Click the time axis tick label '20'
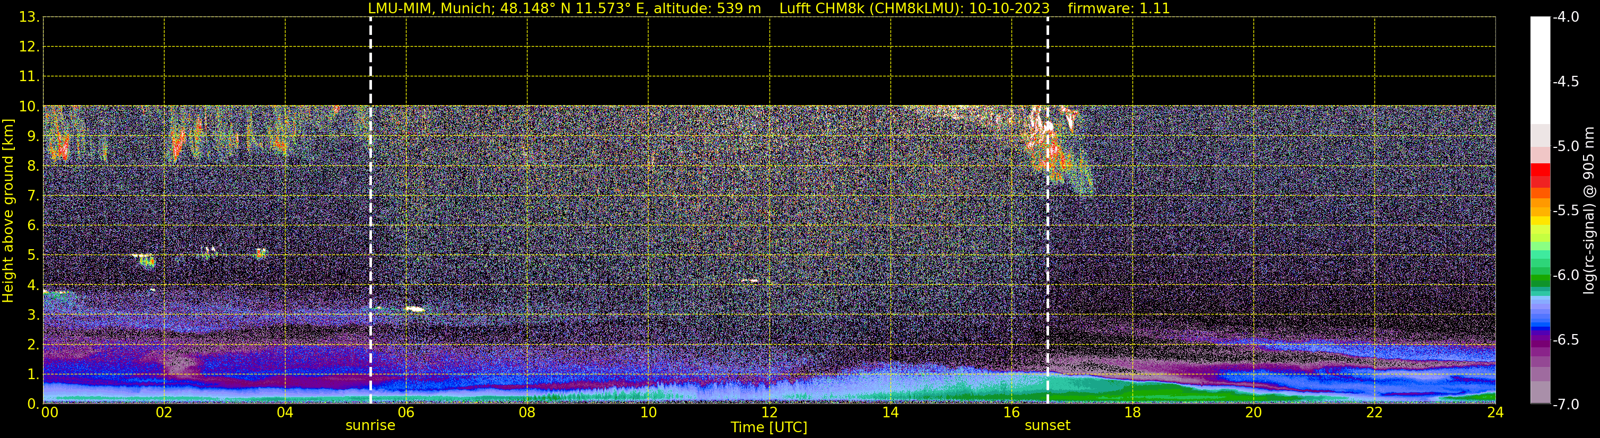This screenshot has width=1600, height=438. pos(1253,413)
